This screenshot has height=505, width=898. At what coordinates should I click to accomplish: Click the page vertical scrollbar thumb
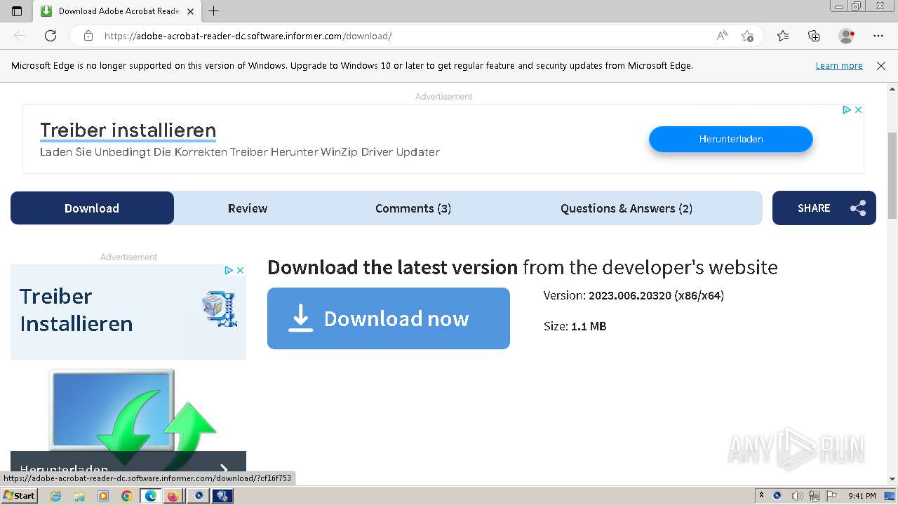pyautogui.click(x=892, y=176)
